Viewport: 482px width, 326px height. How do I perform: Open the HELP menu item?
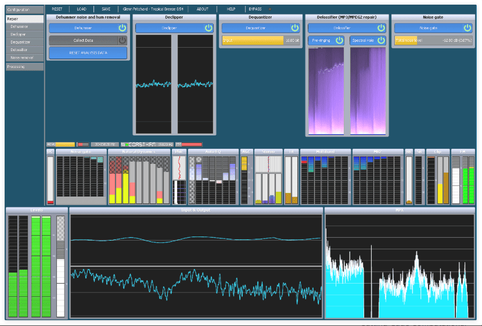coord(231,9)
